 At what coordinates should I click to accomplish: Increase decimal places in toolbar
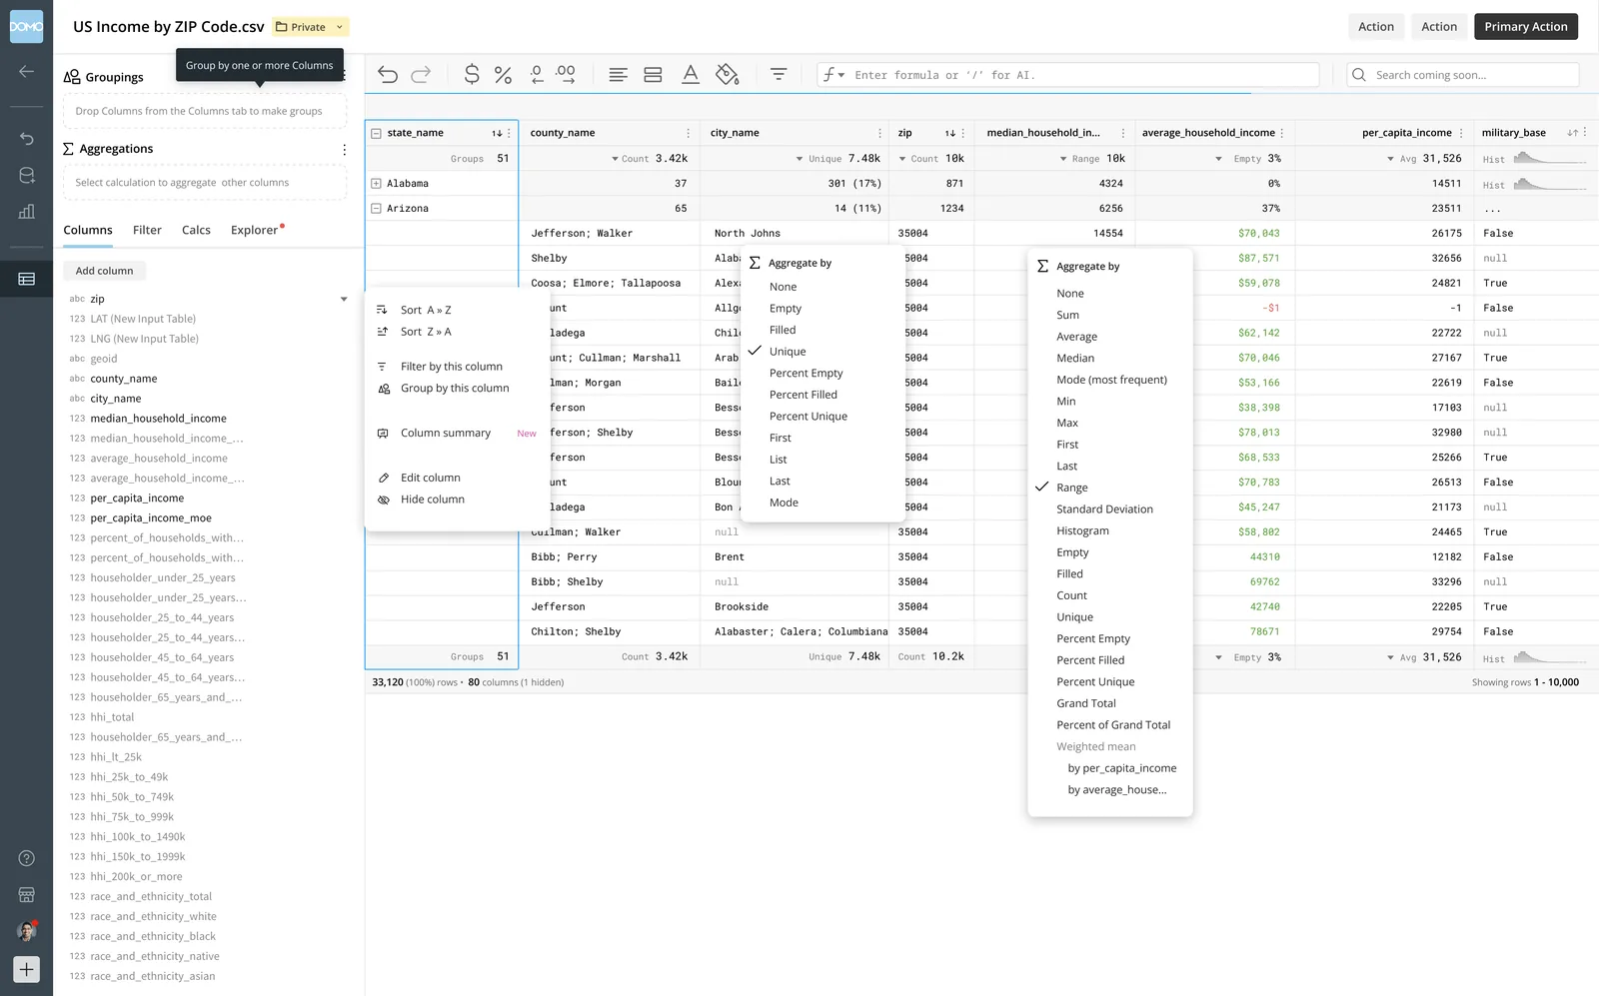[567, 75]
